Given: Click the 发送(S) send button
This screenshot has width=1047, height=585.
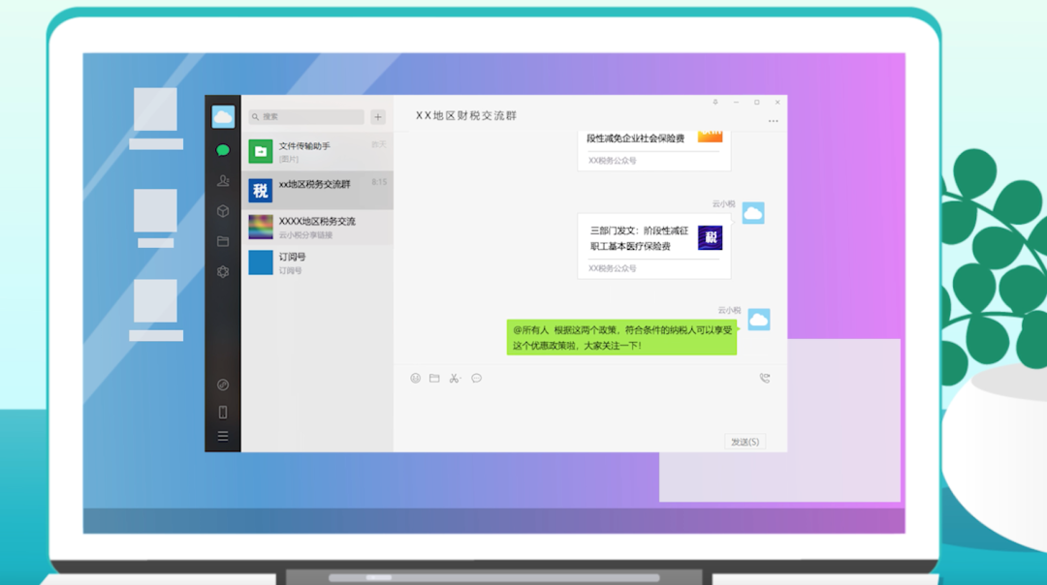Looking at the screenshot, I should click(745, 442).
